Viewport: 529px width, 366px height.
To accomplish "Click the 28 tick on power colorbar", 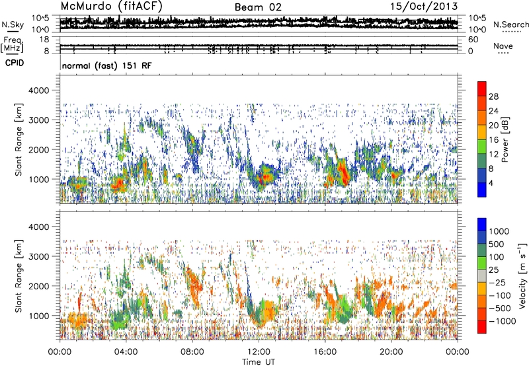I will pyautogui.click(x=493, y=96).
